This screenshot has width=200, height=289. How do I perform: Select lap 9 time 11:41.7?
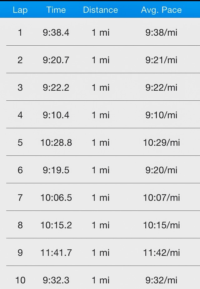coord(56,253)
